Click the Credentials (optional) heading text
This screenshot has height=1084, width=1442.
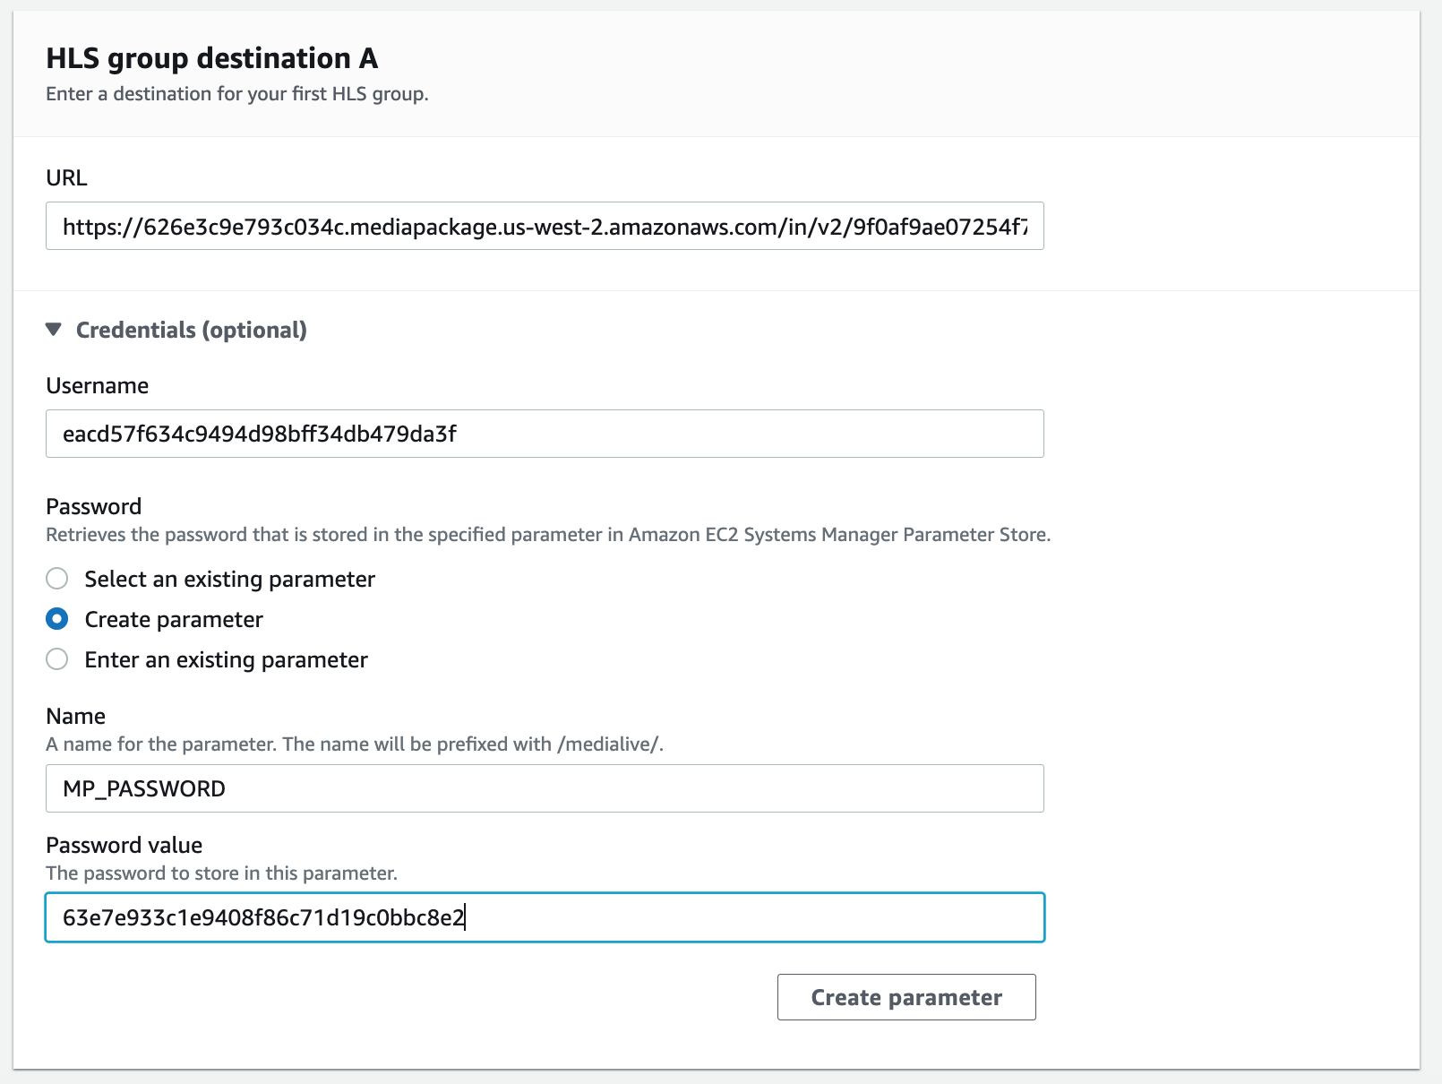click(191, 330)
